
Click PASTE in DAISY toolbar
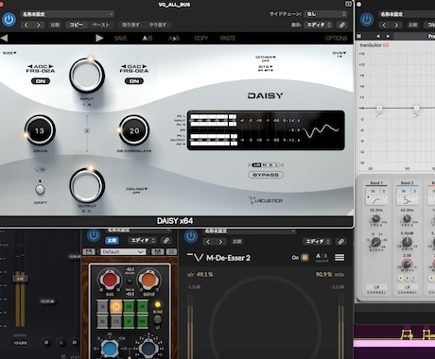click(x=228, y=38)
